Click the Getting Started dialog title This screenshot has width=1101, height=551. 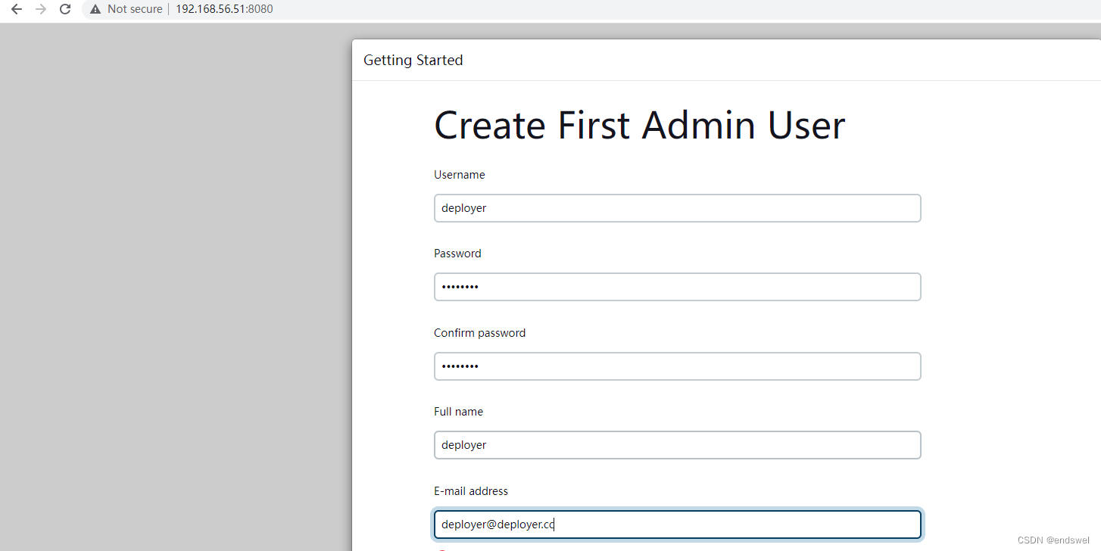[413, 60]
